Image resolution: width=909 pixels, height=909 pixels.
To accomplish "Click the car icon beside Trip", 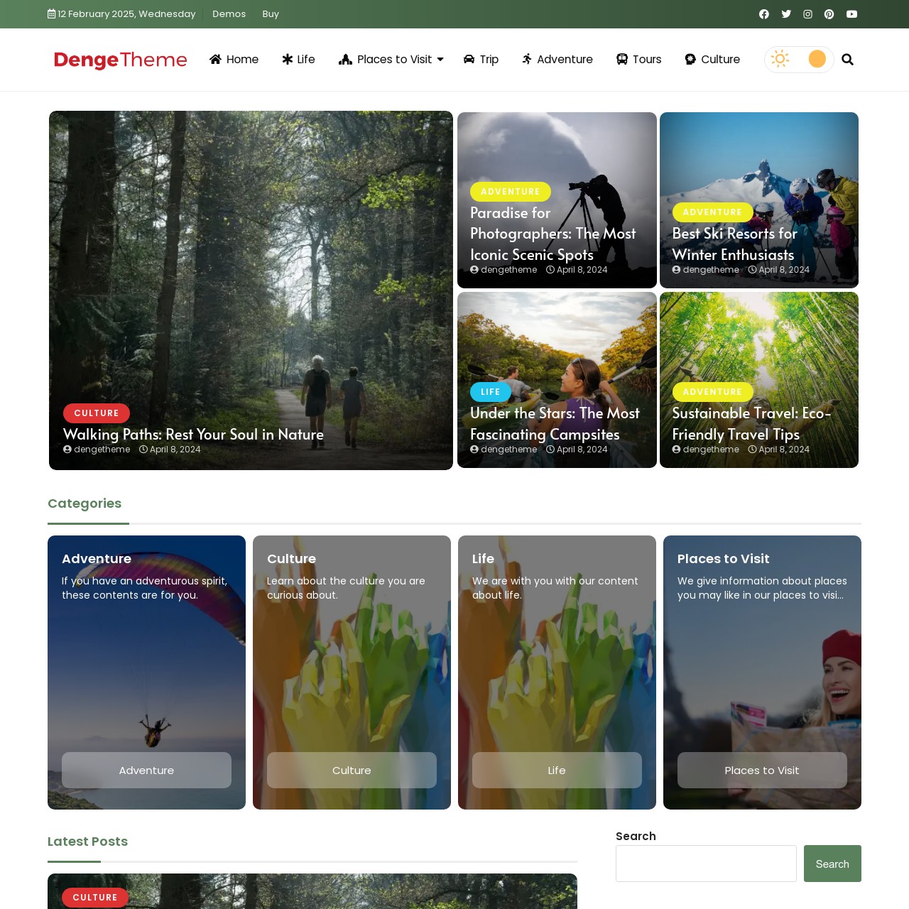I will coord(469,60).
